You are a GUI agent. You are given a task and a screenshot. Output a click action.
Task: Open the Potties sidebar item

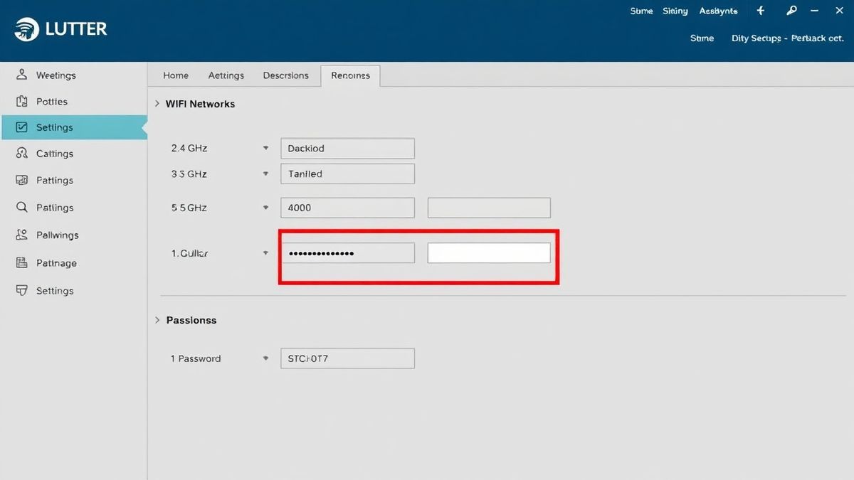click(74, 101)
